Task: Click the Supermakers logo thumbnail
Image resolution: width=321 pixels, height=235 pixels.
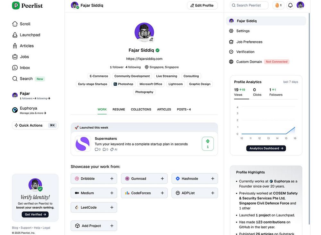Action: pos(83,144)
